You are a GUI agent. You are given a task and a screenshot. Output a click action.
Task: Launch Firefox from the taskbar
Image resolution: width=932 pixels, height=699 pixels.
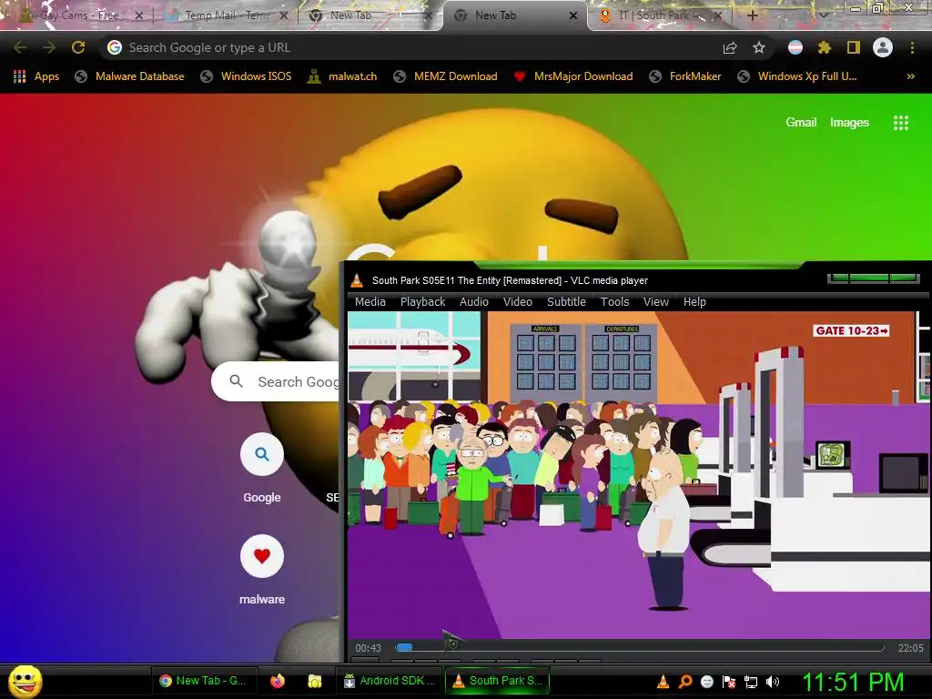click(x=277, y=681)
